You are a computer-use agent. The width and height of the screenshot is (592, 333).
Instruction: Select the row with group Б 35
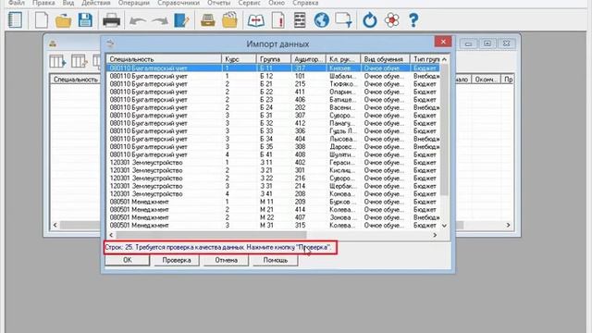click(x=273, y=147)
